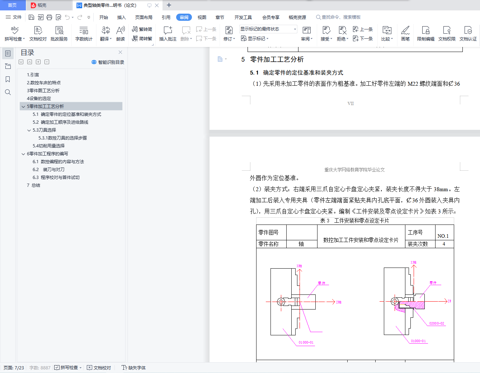Collapse the 5零件加工工艺分析 outline node

point(23,107)
